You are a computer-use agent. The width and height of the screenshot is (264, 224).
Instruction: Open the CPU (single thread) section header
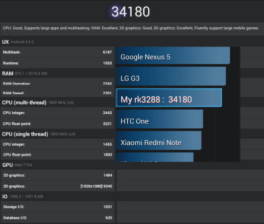(x=39, y=134)
